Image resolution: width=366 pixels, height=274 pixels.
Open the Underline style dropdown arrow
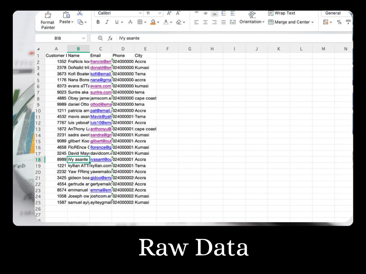[122, 22]
